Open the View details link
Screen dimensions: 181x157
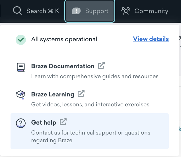[151, 39]
